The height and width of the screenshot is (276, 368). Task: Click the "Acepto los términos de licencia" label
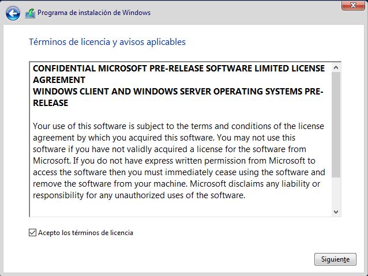(85, 233)
